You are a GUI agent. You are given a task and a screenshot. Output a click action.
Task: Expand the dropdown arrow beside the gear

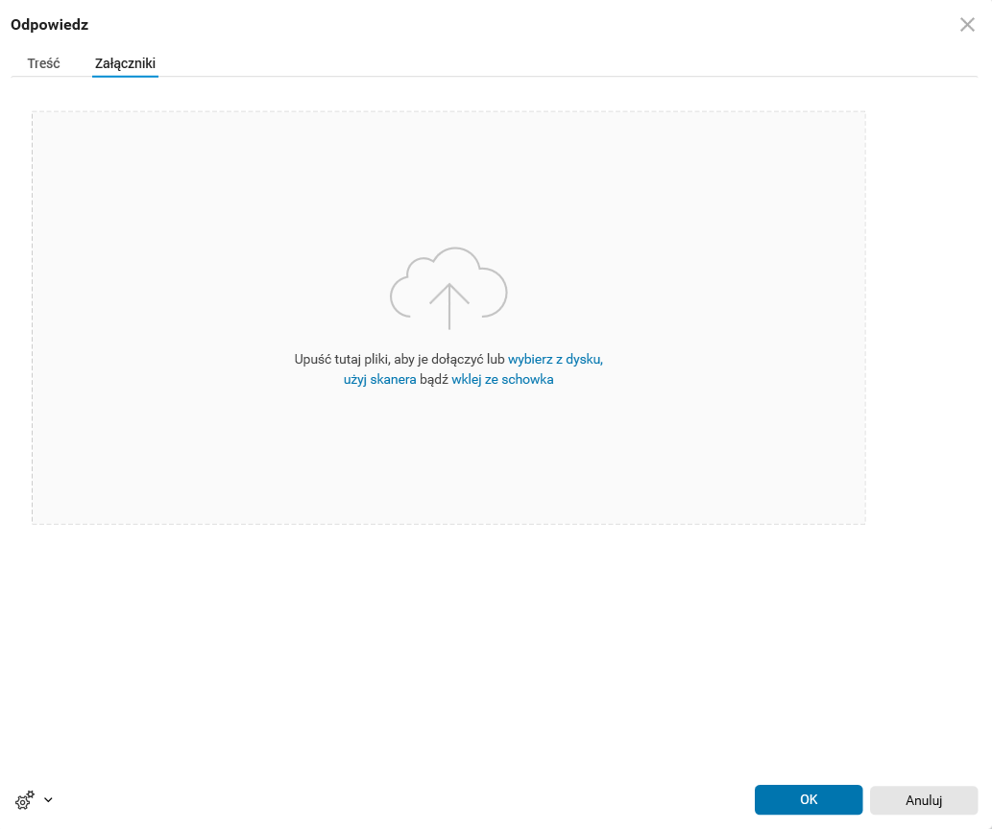48,800
